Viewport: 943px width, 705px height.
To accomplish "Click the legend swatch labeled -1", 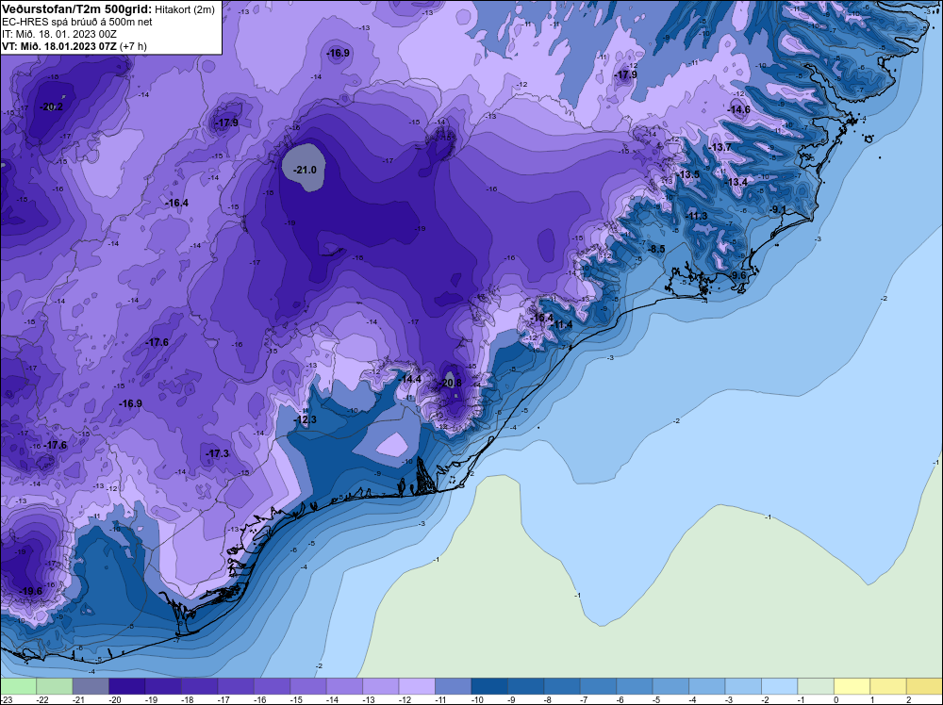I will pyautogui.click(x=816, y=686).
